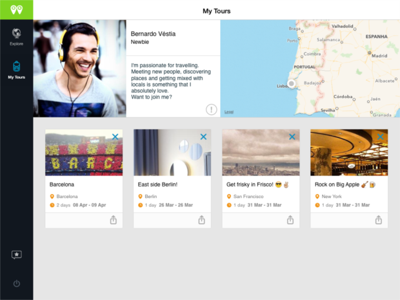The image size is (400, 300).
Task: Click the Legal link on the map
Action: click(x=228, y=112)
